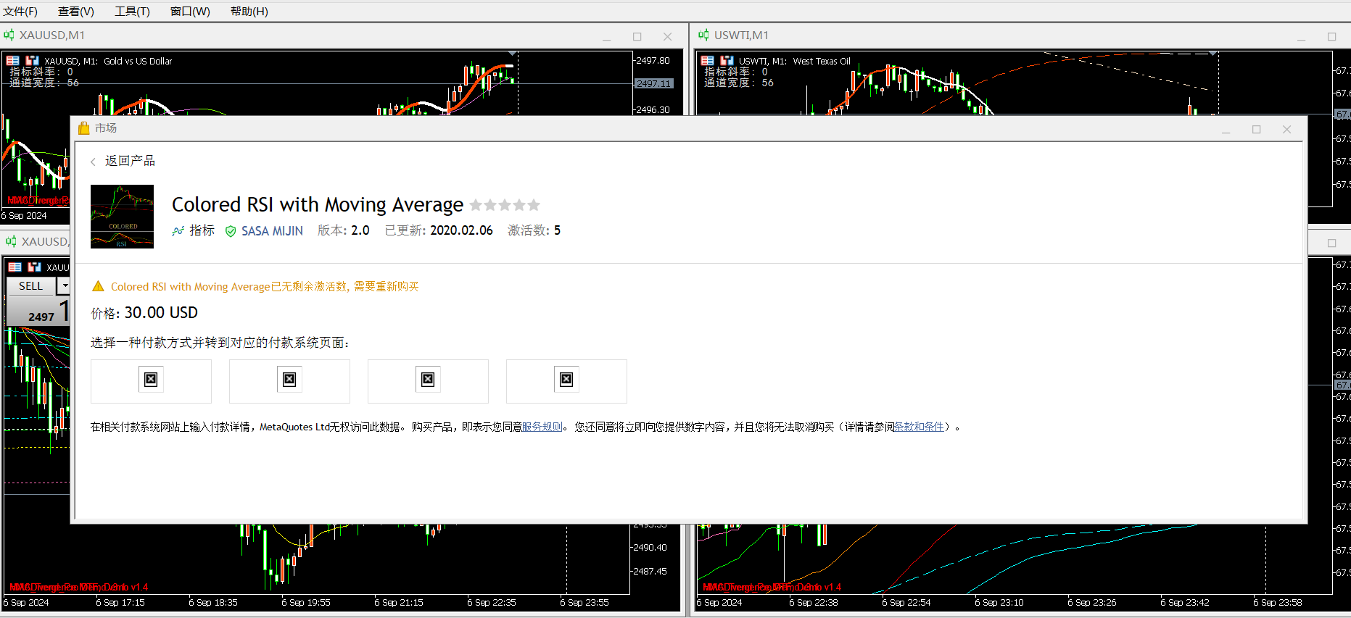1351x618 pixels.
Task: Close the XAUUSD,M1 chart window
Action: (668, 36)
